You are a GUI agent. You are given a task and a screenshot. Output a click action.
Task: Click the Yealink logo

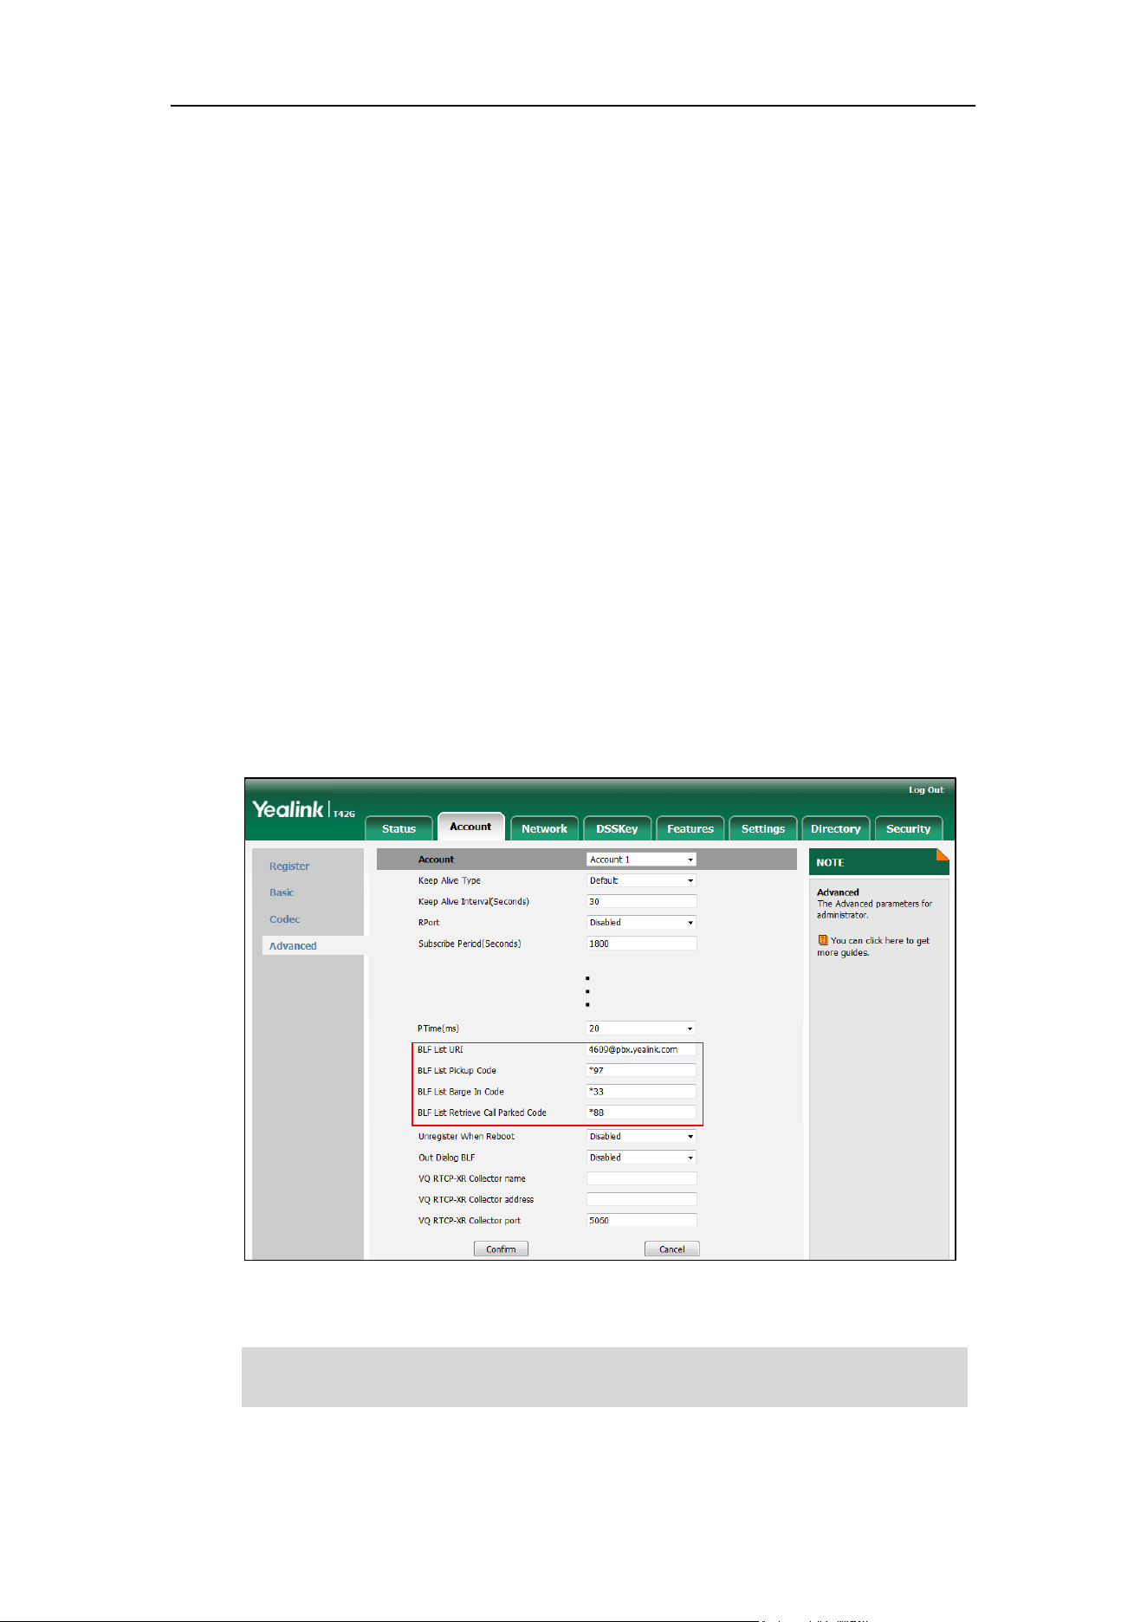coord(288,809)
